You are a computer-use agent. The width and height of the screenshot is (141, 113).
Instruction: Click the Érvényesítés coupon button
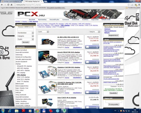pos(114,105)
